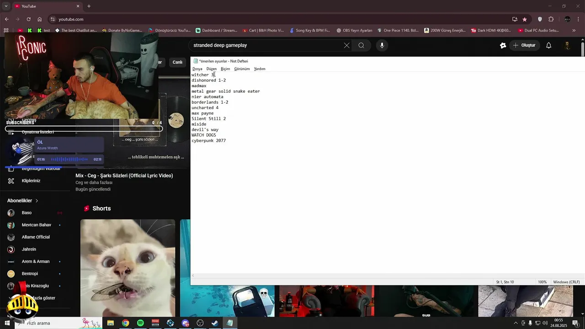This screenshot has width=585, height=329.
Task: Open the Windows notification center
Action: [575, 323]
